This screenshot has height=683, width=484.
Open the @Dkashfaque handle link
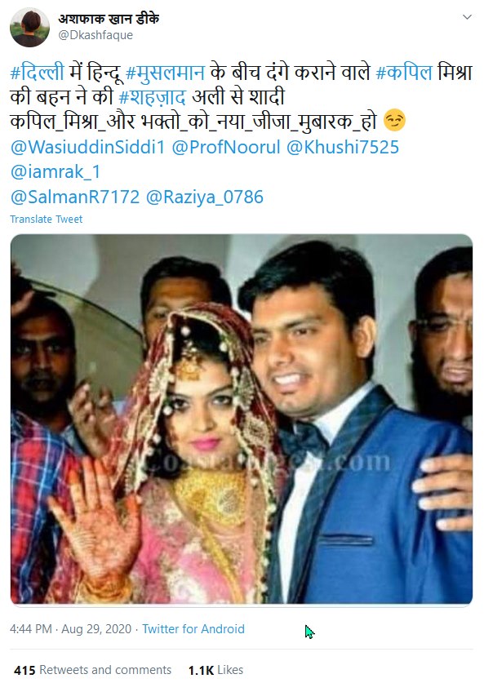click(x=95, y=35)
